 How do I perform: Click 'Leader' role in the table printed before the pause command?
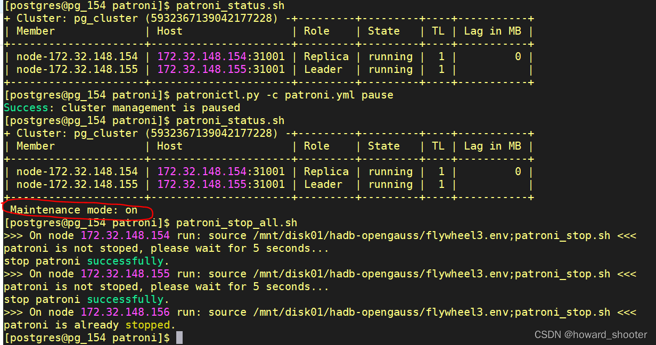(x=323, y=70)
